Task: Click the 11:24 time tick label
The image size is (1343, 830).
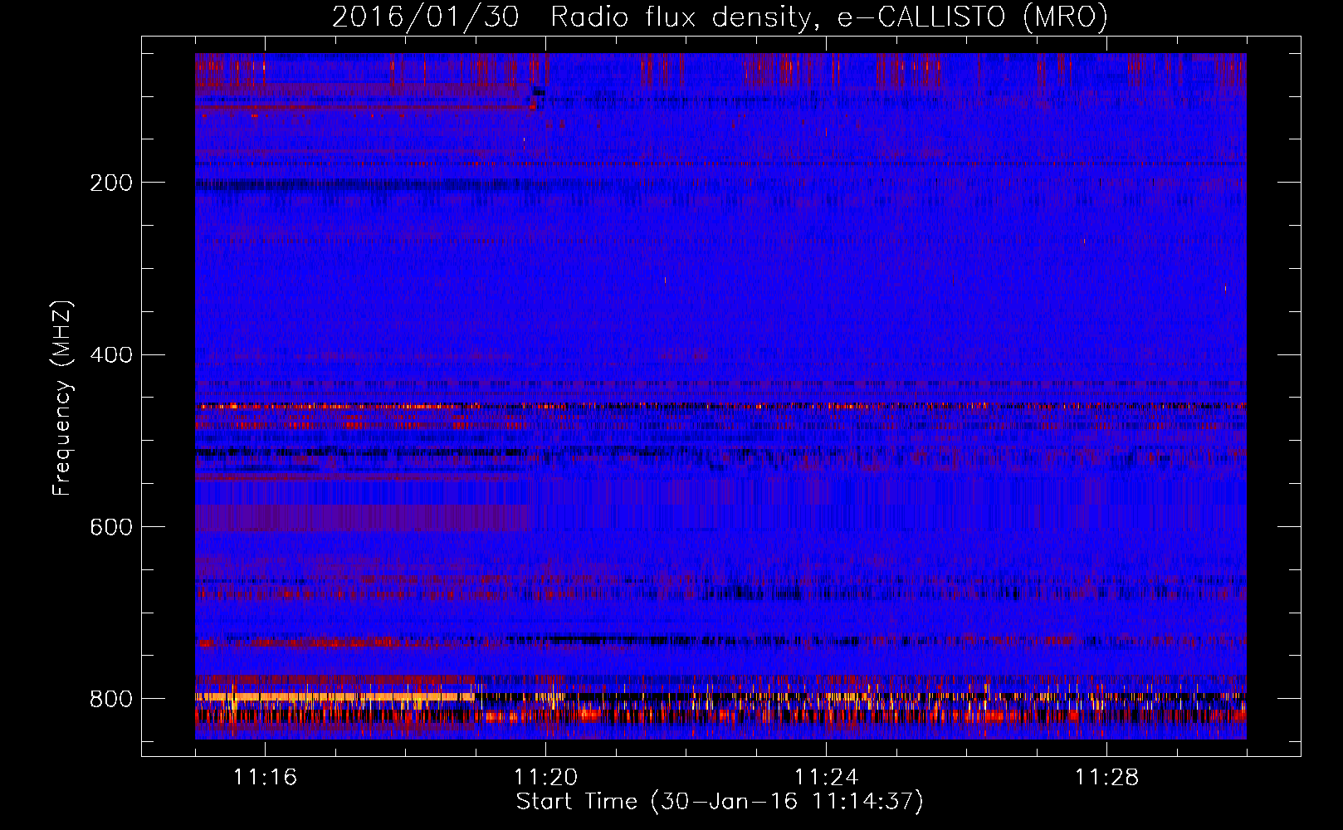Action: [x=826, y=777]
